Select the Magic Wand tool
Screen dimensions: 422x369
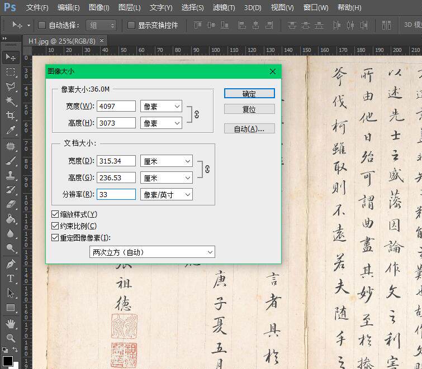pyautogui.click(x=11, y=101)
